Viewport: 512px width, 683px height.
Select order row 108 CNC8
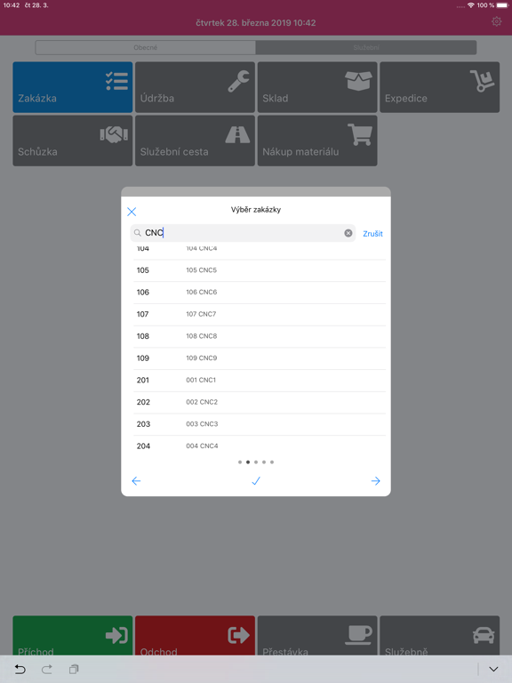[x=260, y=336]
